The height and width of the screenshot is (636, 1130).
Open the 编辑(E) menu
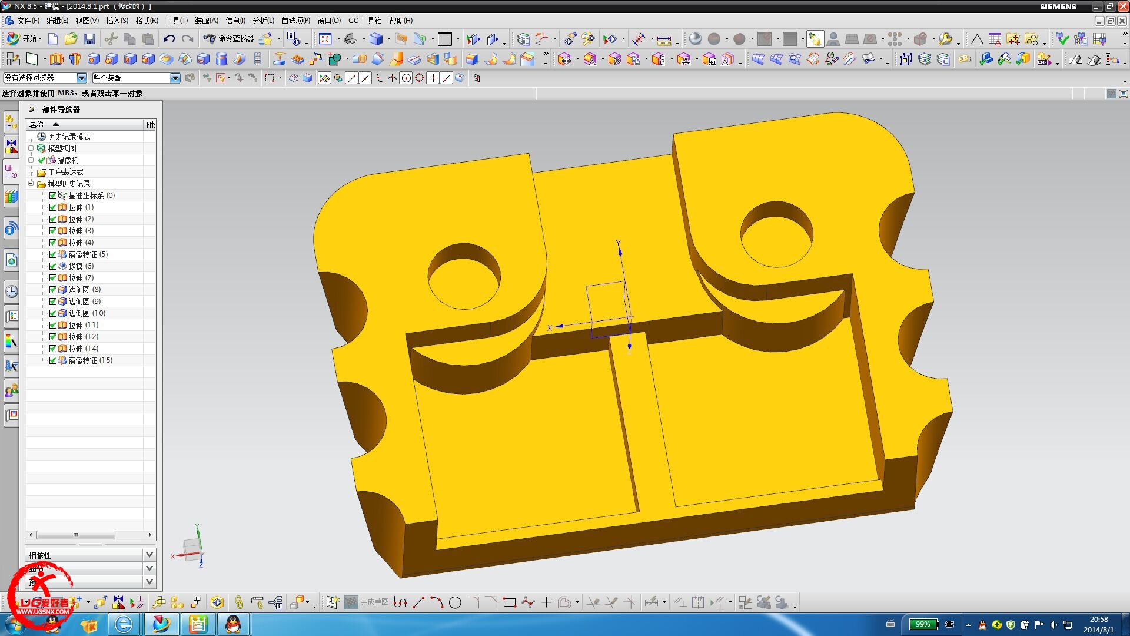point(57,21)
